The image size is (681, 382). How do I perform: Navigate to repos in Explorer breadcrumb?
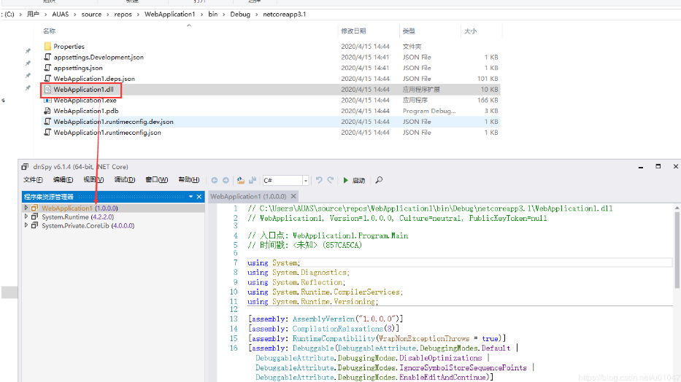pyautogui.click(x=123, y=15)
